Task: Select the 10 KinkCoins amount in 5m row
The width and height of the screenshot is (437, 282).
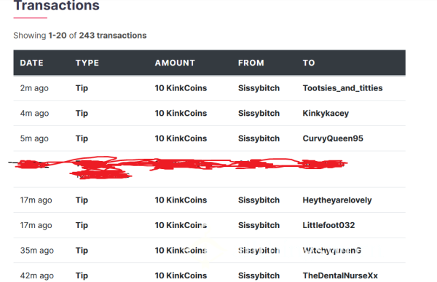Action: pos(181,138)
